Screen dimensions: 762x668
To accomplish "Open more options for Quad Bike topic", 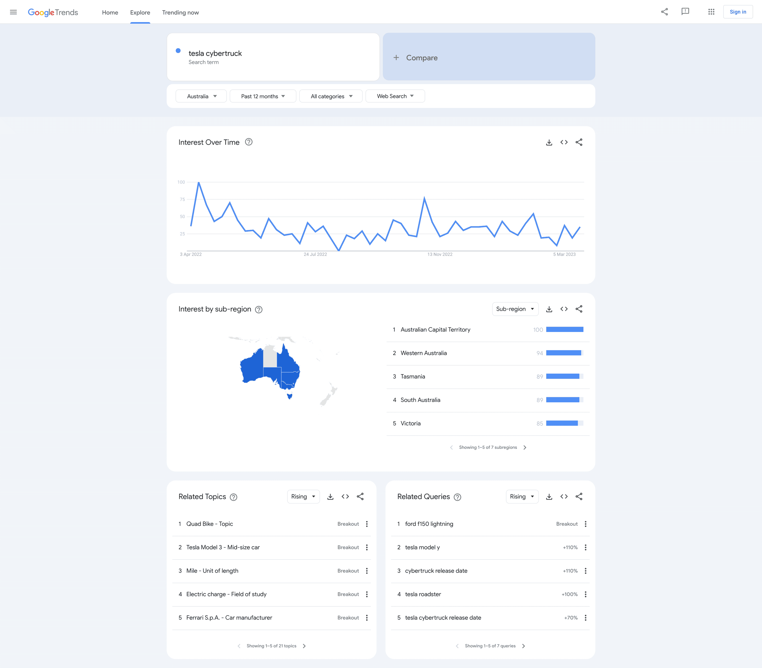I will pyautogui.click(x=367, y=524).
